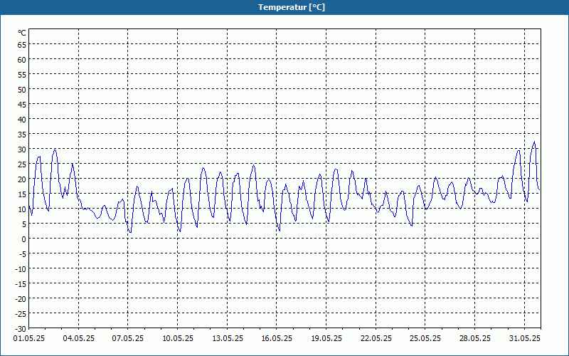The width and height of the screenshot is (569, 356).
Task: Click the 65 value on temperature axis
Action: [x=22, y=45]
